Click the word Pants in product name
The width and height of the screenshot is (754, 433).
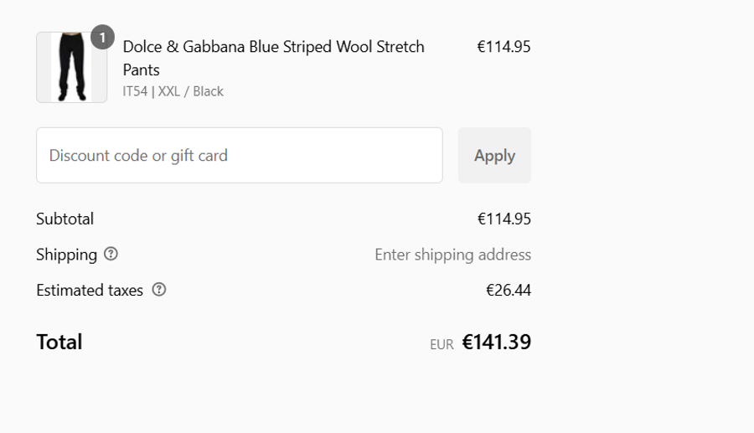pos(141,70)
